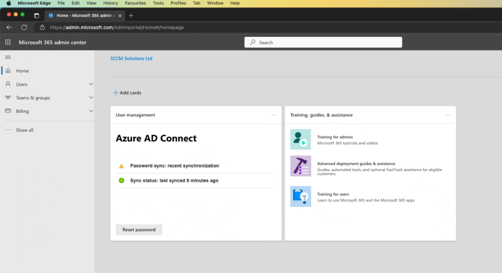
Task: Go back using the browser back arrow
Action: (9, 27)
